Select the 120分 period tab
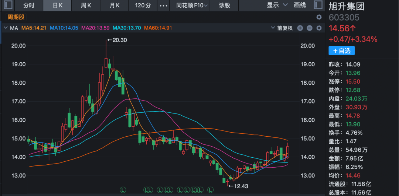Image resolution: width=399 pixels, height=196 pixels. click(x=143, y=6)
